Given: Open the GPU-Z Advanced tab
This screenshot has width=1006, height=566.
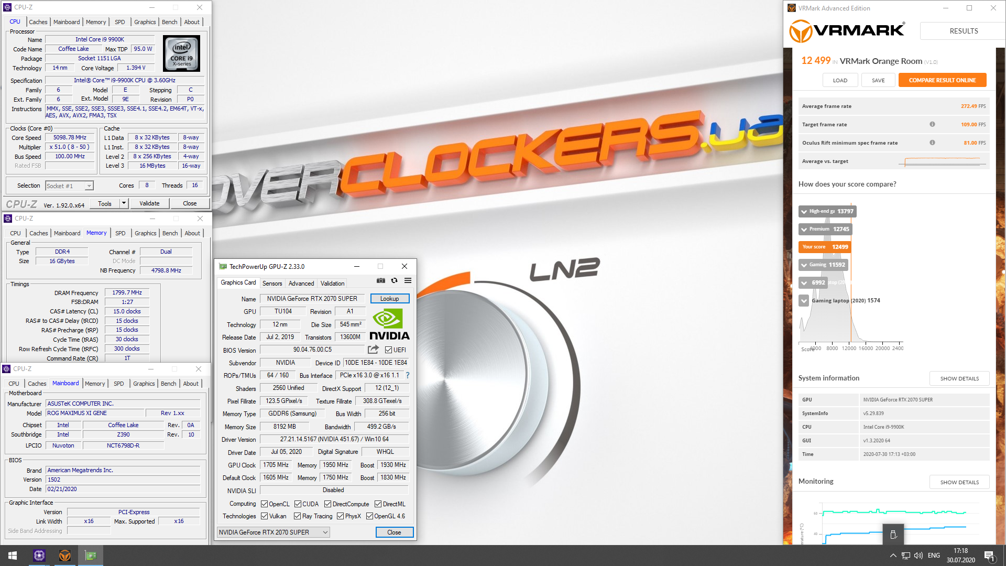Looking at the screenshot, I should click(301, 284).
